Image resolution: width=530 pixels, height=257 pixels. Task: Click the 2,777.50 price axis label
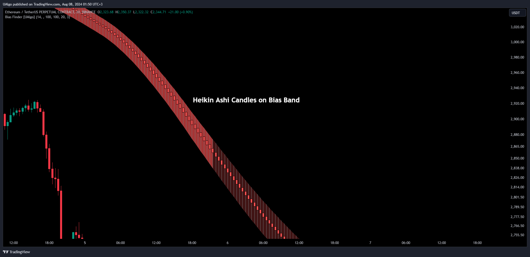click(x=517, y=217)
